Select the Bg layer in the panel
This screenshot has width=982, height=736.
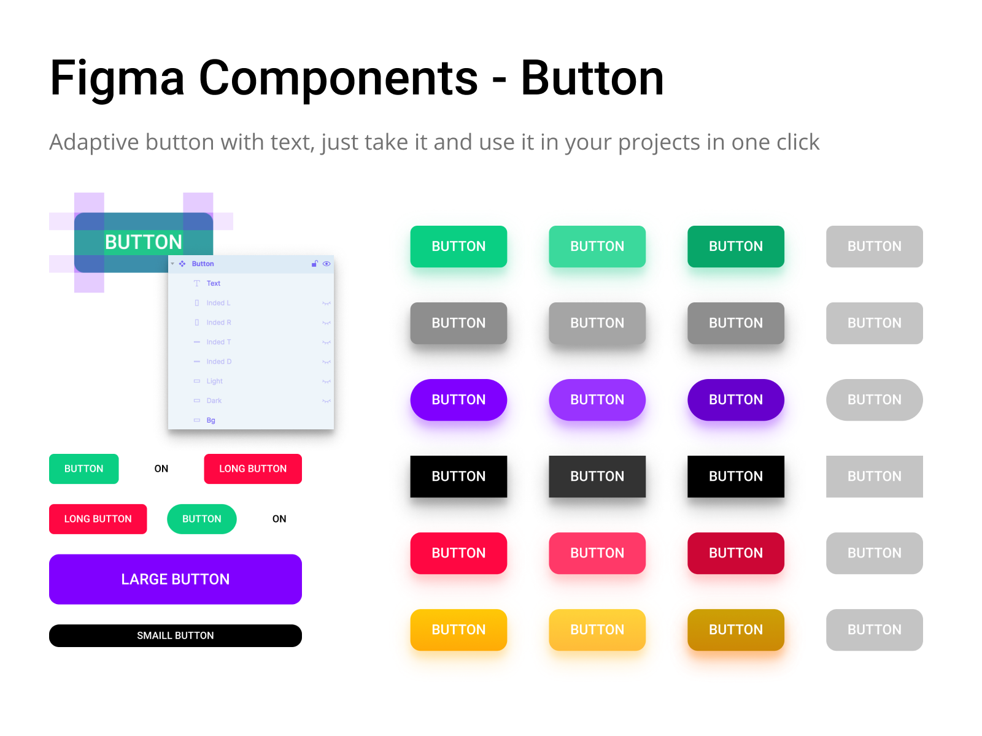pyautogui.click(x=211, y=420)
